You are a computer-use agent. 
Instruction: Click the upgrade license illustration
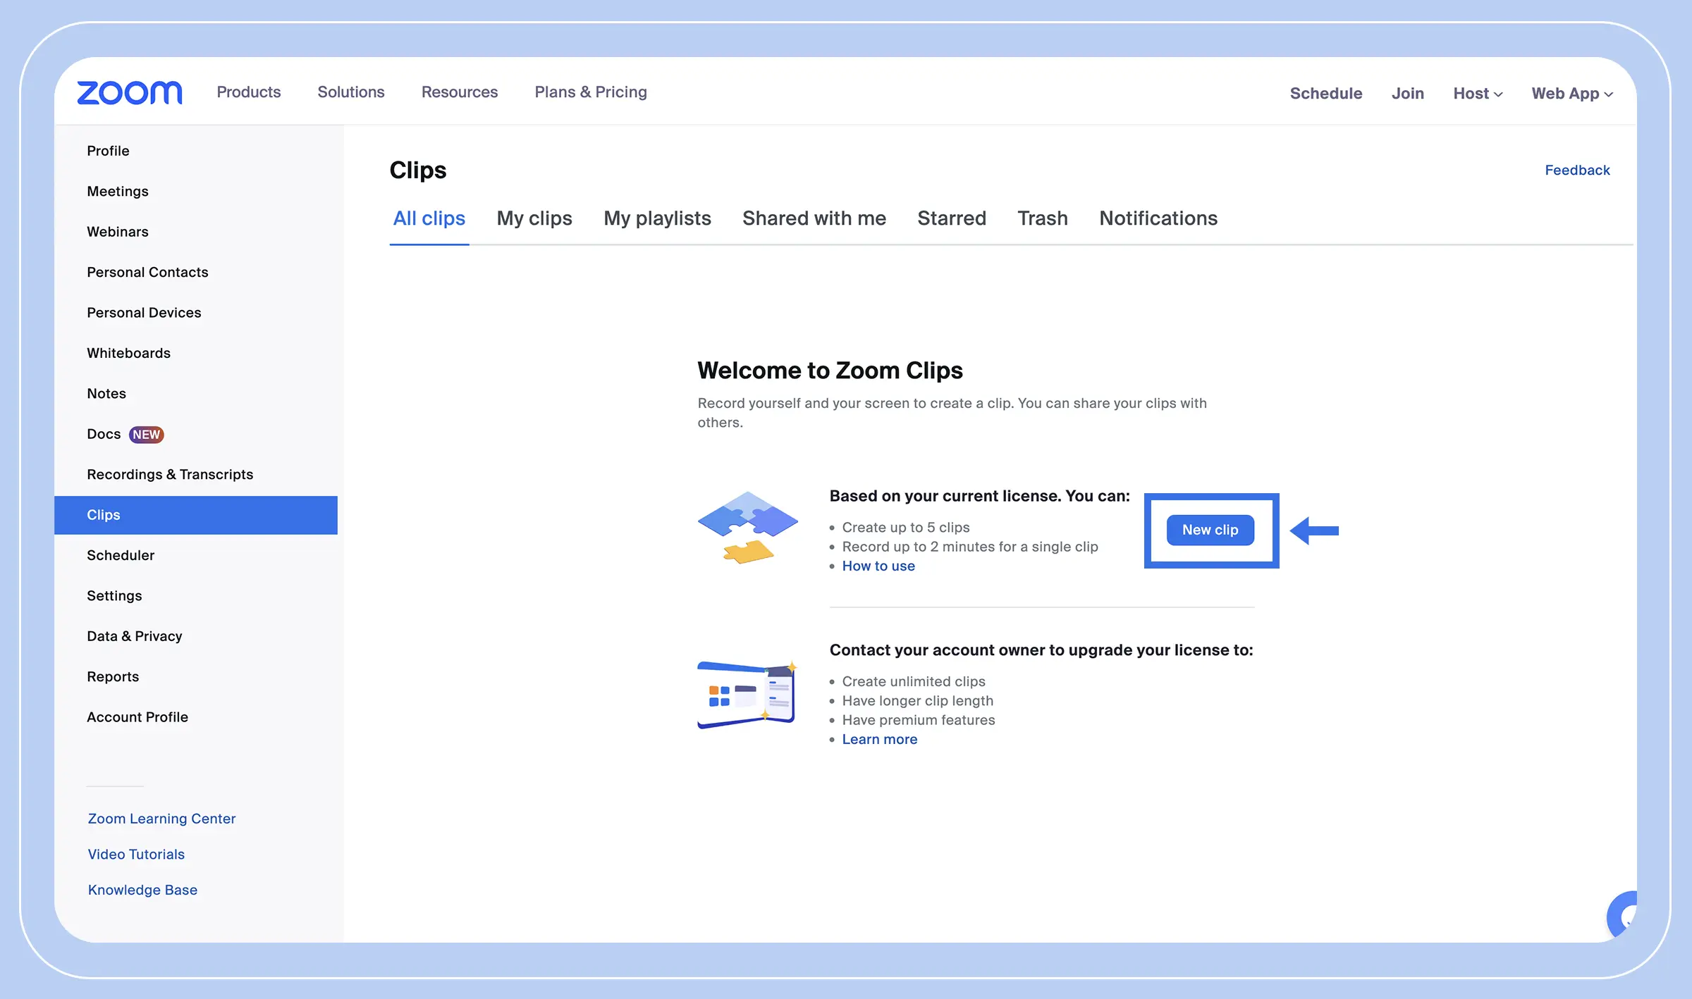pos(747,694)
